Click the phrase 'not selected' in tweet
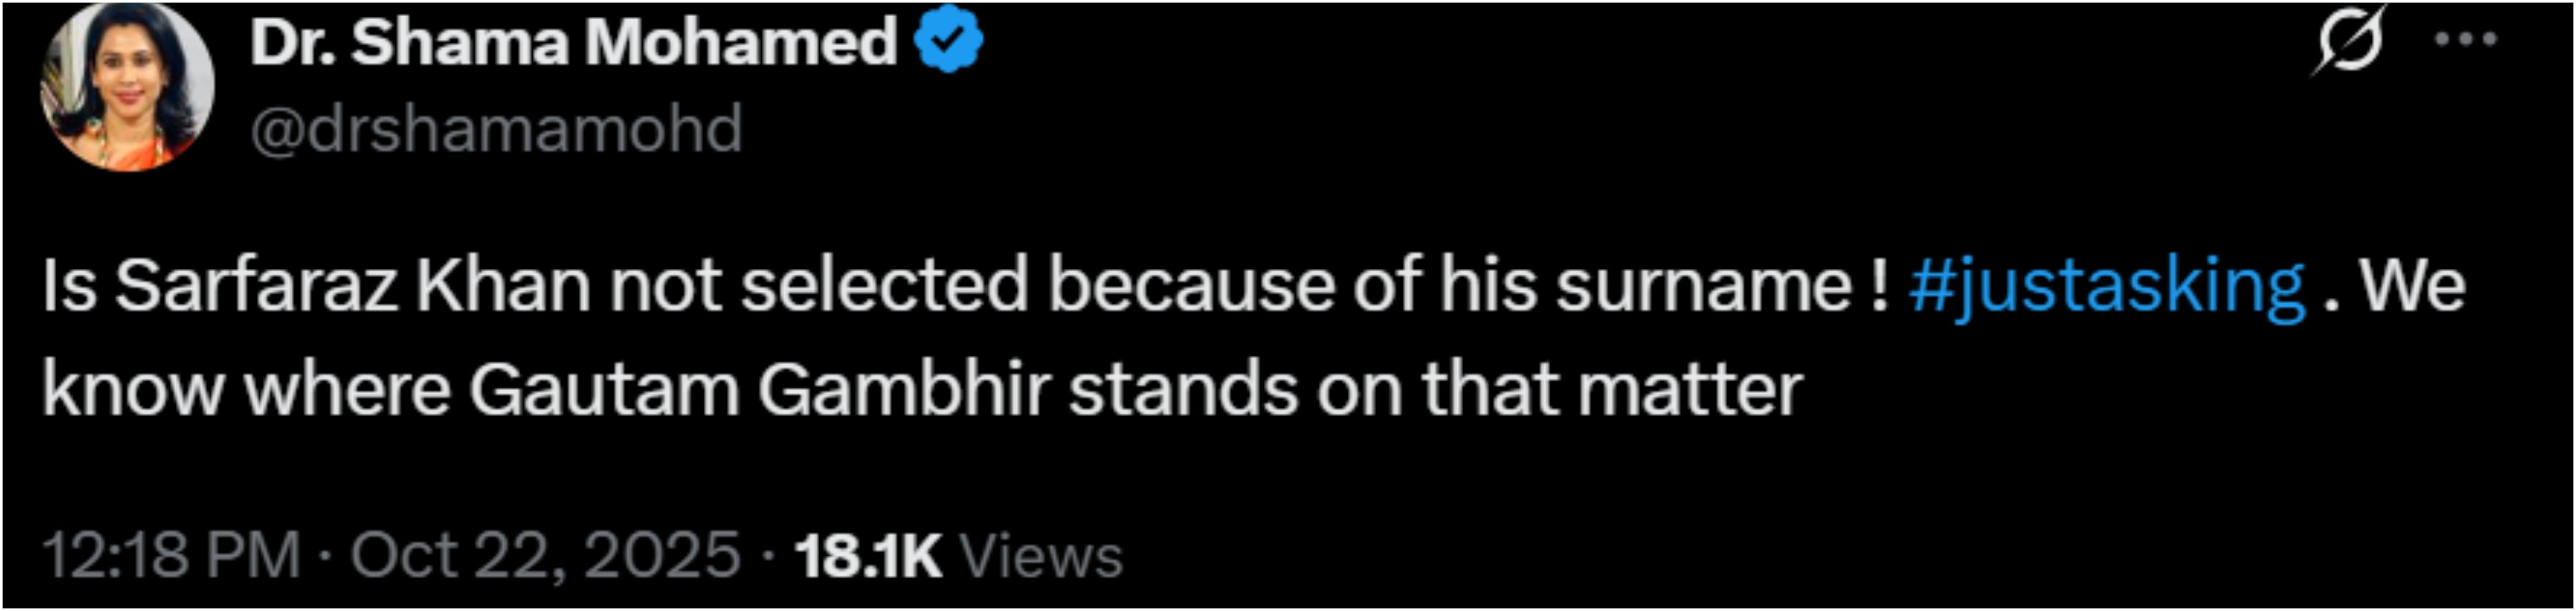 [818, 286]
